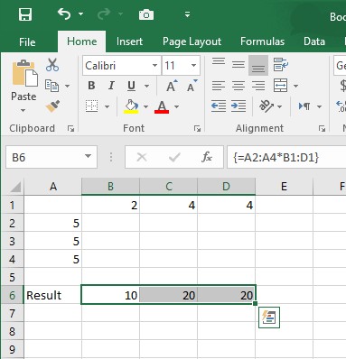This screenshot has height=359, width=346.
Task: Open underline style dropdown arrow
Action: pyautogui.click(x=146, y=86)
